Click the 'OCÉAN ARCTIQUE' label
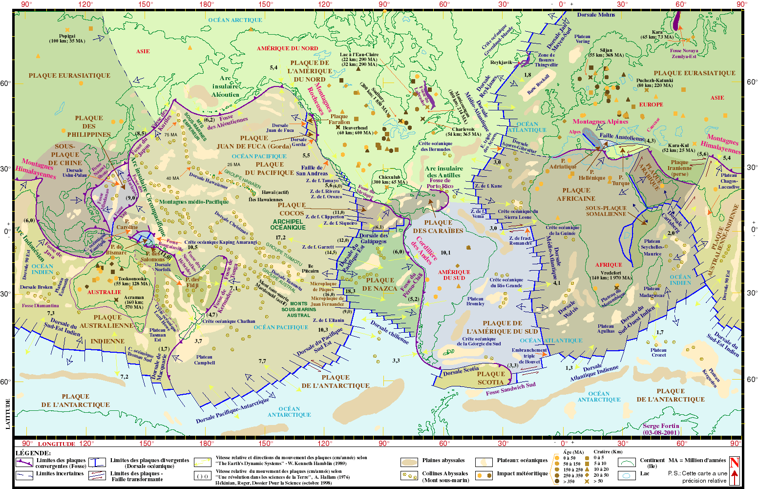The image size is (758, 489). tap(235, 20)
